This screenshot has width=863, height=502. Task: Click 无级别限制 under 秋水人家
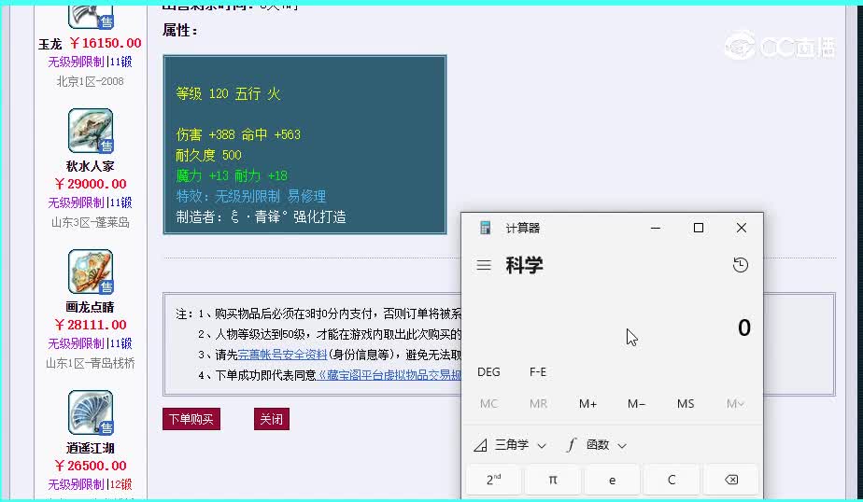[x=76, y=202]
